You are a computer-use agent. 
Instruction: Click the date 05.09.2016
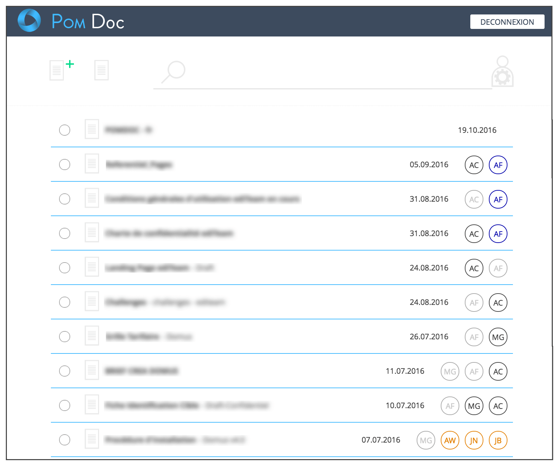[x=429, y=165]
